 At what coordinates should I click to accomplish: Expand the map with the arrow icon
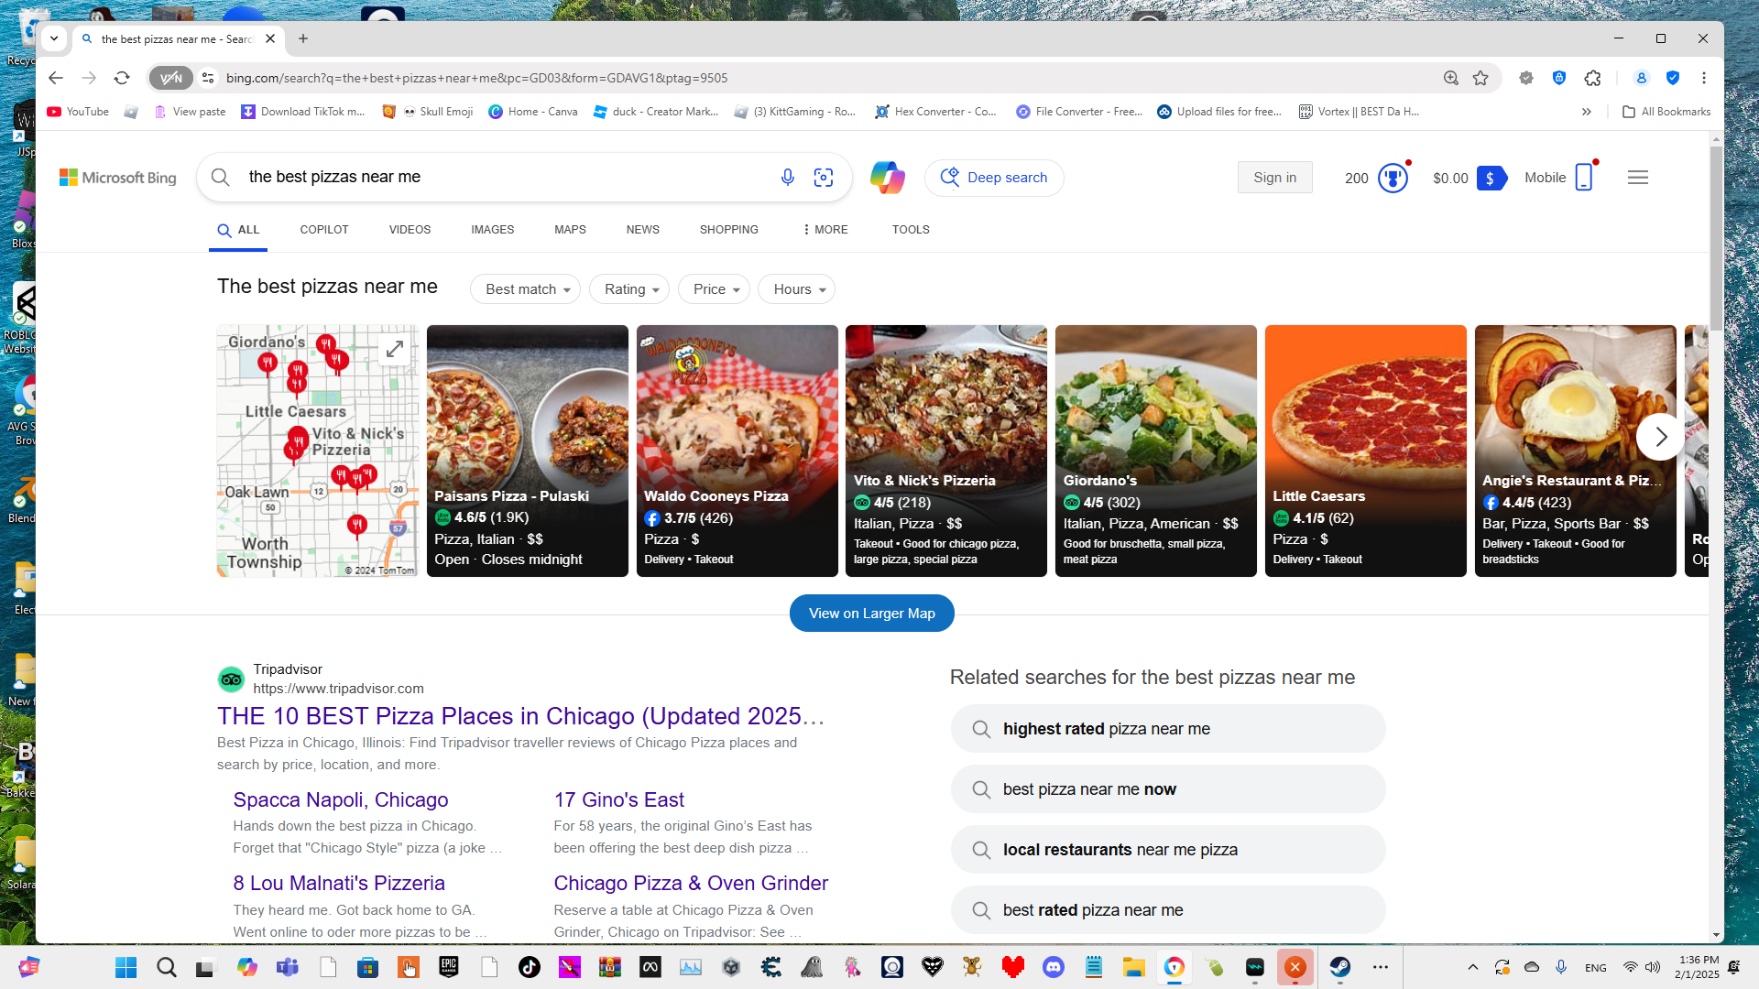[x=395, y=349]
